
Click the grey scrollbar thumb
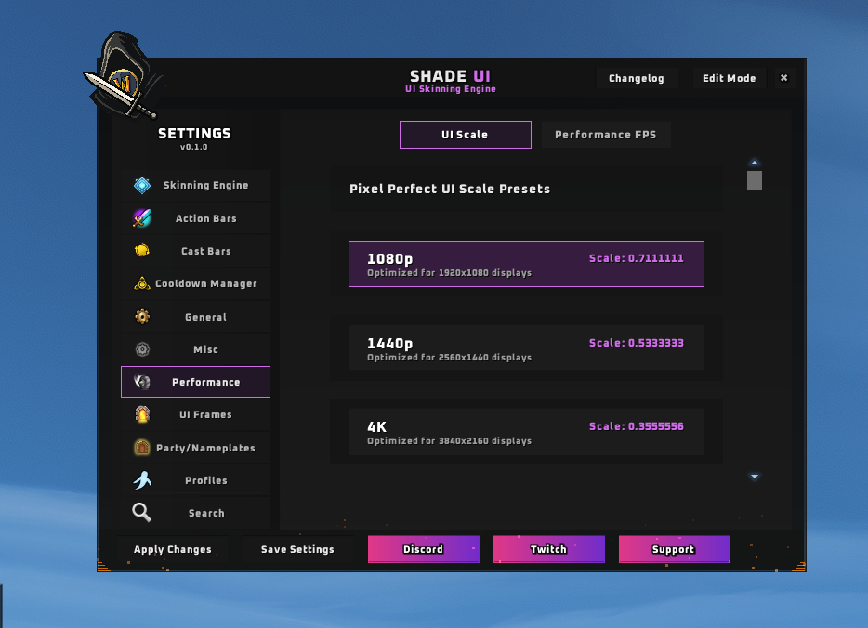pos(755,180)
